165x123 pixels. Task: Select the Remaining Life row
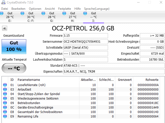tap(81, 116)
